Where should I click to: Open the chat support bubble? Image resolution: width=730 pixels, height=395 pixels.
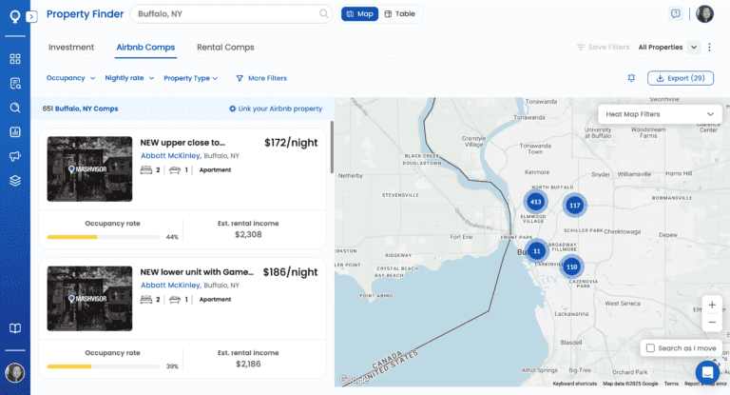coord(706,371)
